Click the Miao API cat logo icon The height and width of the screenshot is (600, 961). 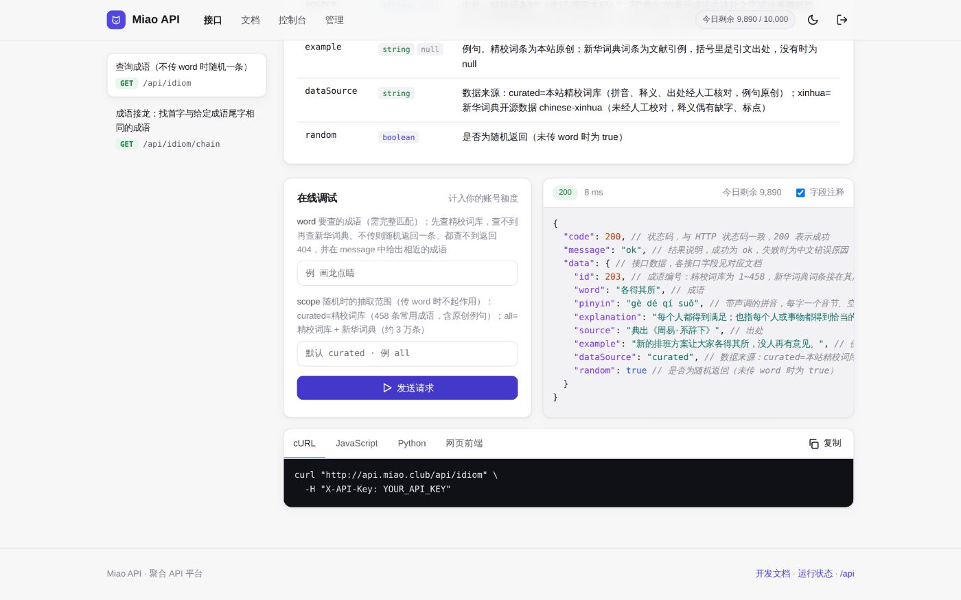(116, 20)
